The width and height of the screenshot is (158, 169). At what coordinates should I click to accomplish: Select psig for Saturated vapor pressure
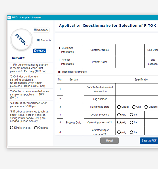[119, 132]
